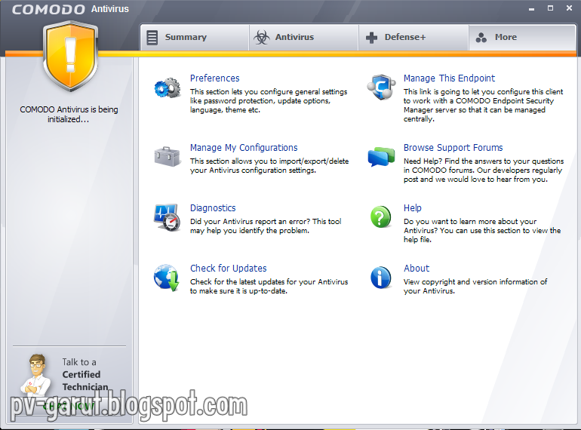Viewport: 581px width, 430px height.
Task: Close the COMODO Antivirus window
Action: [569, 8]
